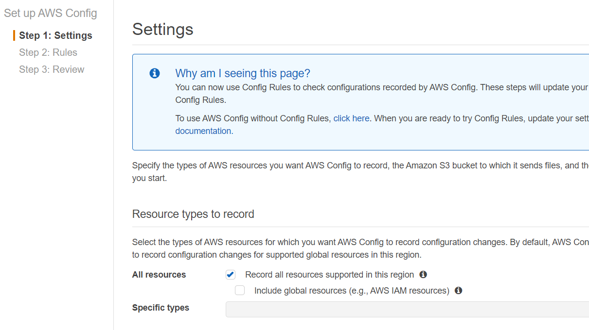Click 'Include global resources' label text

click(352, 291)
